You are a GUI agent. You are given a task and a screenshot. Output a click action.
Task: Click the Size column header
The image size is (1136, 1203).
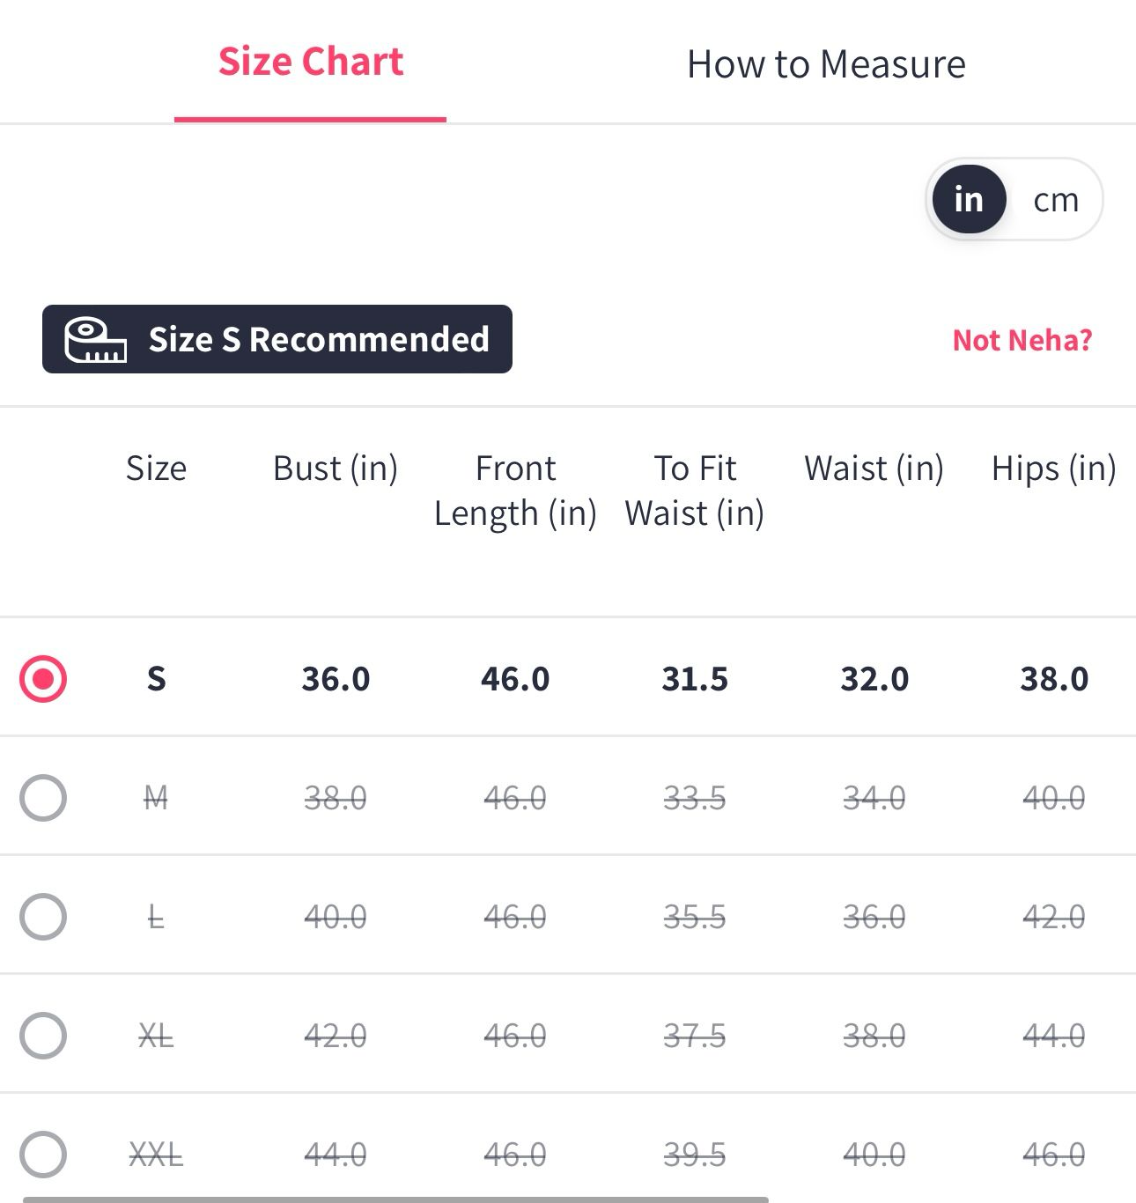[156, 469]
